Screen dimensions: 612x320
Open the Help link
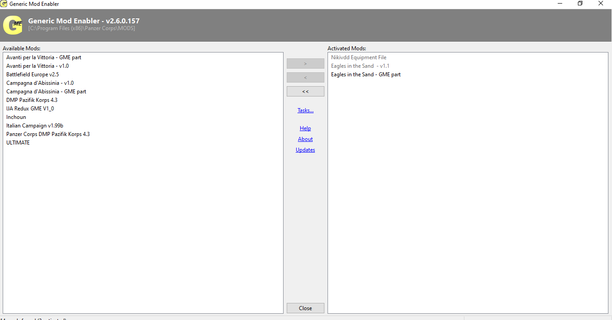(x=305, y=128)
